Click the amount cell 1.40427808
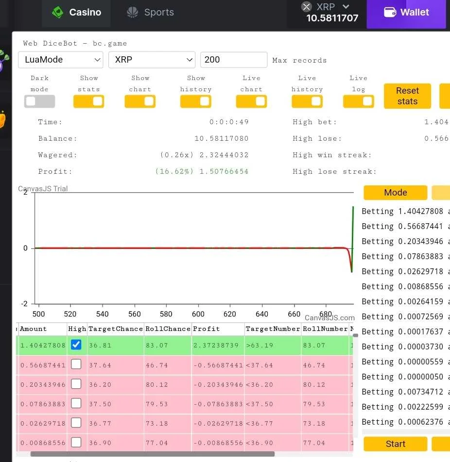The width and height of the screenshot is (450, 462). coord(43,346)
